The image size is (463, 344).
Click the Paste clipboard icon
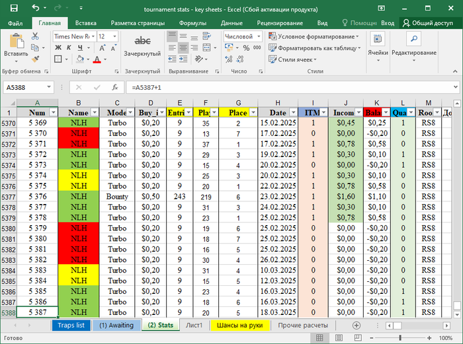(17, 41)
